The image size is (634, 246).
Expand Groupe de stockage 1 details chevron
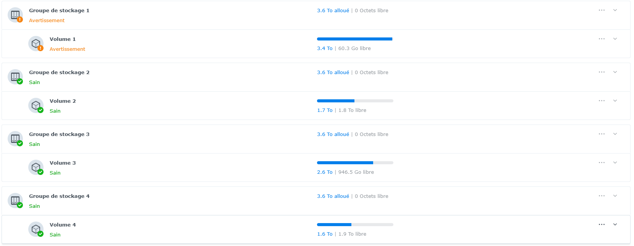point(615,10)
